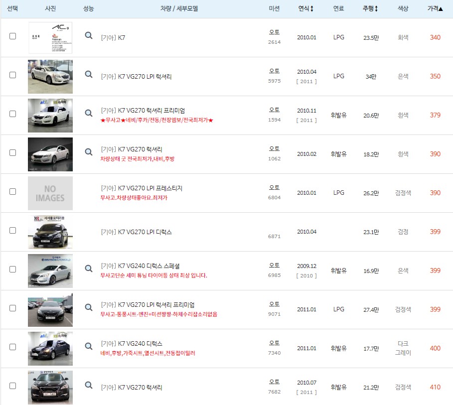Open magnifier for K7 VG270 LPI 럭셔리 프리미엄
The width and height of the screenshot is (453, 405).
[89, 308]
